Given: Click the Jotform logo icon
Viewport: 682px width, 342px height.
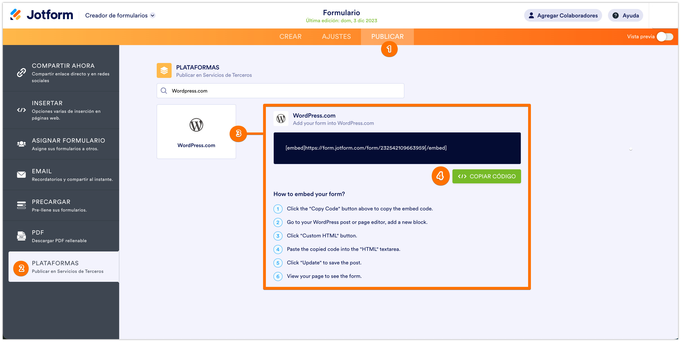Looking at the screenshot, I should [15, 15].
